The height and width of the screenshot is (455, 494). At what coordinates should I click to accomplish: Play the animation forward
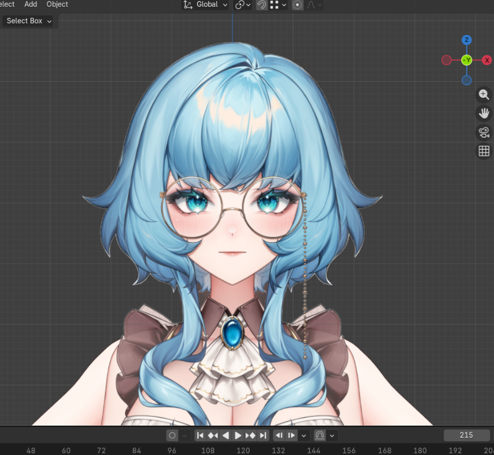click(x=238, y=435)
